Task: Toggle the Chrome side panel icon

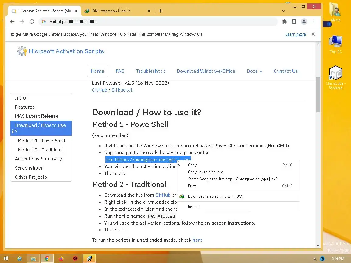Action: click(x=294, y=22)
